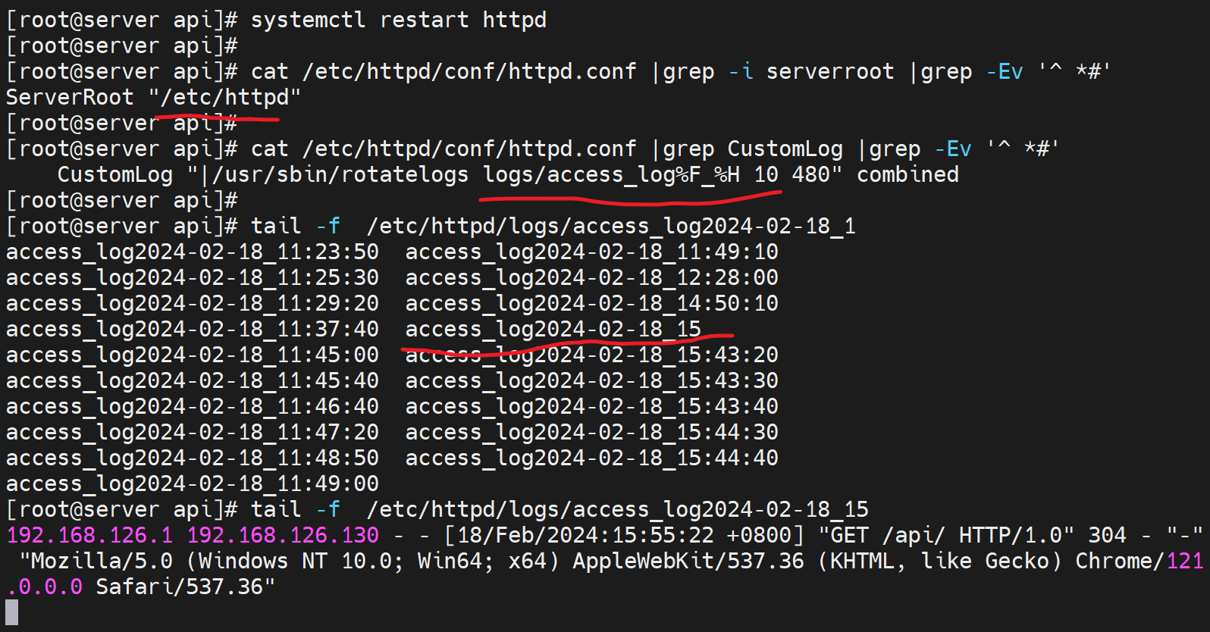This screenshot has height=632, width=1210.
Task: Click the timestamp [18/Feb/2024:15:55:22 +0800]
Action: pyautogui.click(x=623, y=535)
